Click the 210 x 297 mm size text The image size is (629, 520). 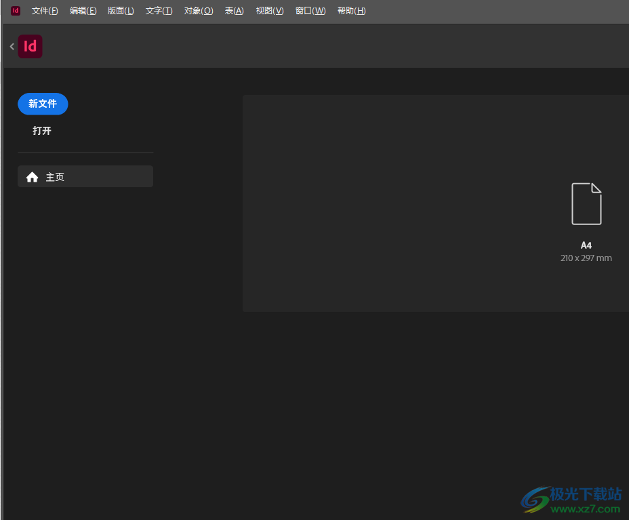coord(586,258)
